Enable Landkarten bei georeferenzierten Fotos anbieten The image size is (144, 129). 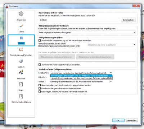point(40,89)
